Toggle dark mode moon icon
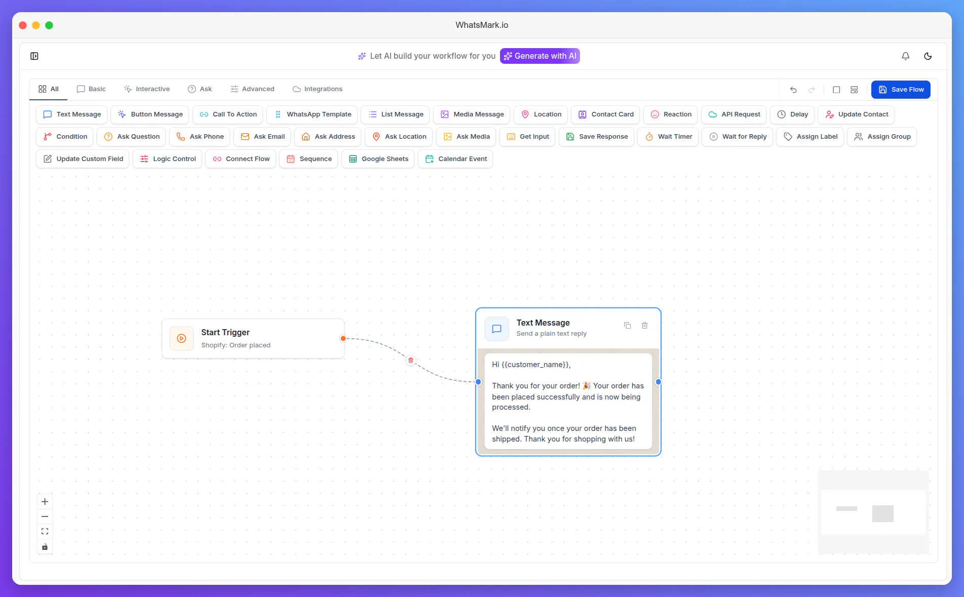The width and height of the screenshot is (964, 597). point(928,56)
